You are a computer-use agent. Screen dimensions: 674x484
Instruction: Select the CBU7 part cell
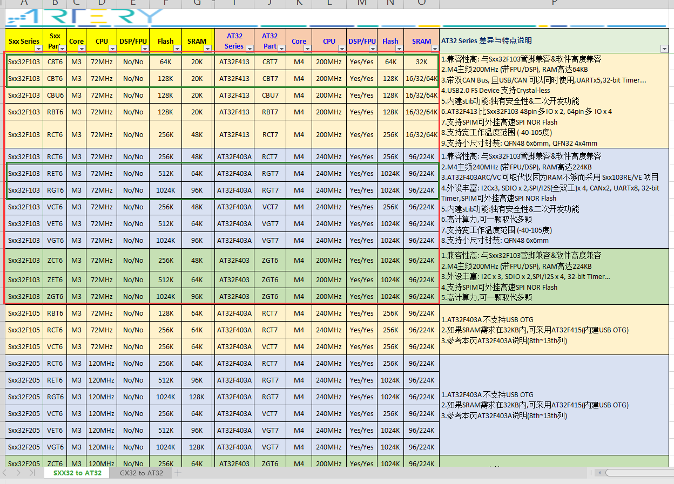[270, 96]
